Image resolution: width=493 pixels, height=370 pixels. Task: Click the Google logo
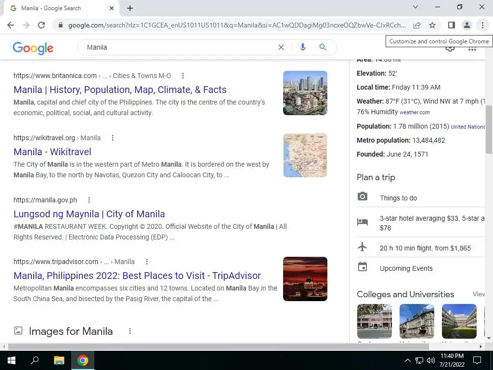tap(33, 48)
